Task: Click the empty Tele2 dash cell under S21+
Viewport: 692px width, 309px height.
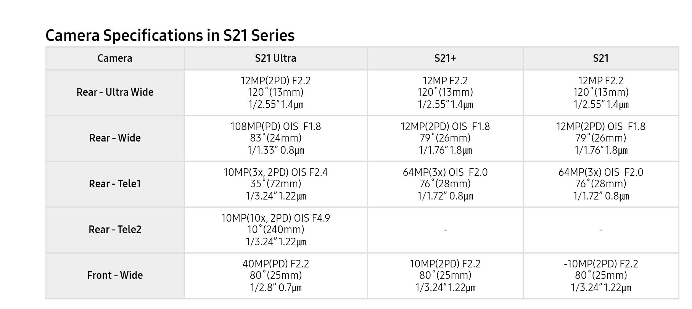Action: coord(445,230)
